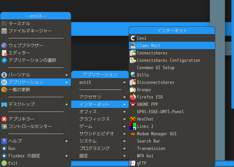Click the Personal user avatar icon
Viewport: 234px width, 167px height.
point(4,75)
